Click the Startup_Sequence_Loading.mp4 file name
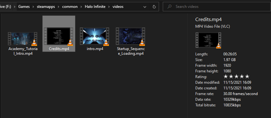 click(x=131, y=51)
